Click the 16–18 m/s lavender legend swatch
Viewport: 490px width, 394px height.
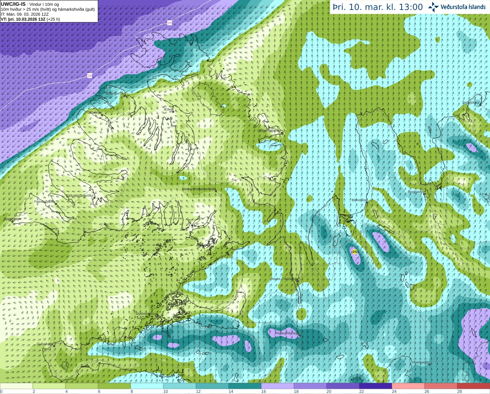pyautogui.click(x=278, y=386)
